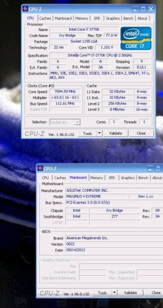Screen dimensions: 163x308
Task: Switch to CPU tab in lower Mainboard window
Action: click(45, 178)
